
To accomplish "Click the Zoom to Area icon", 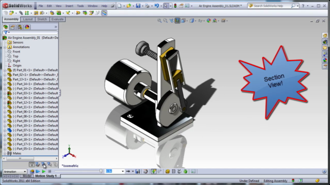I will [166, 21].
